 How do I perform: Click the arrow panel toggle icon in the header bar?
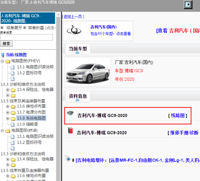click(188, 5)
